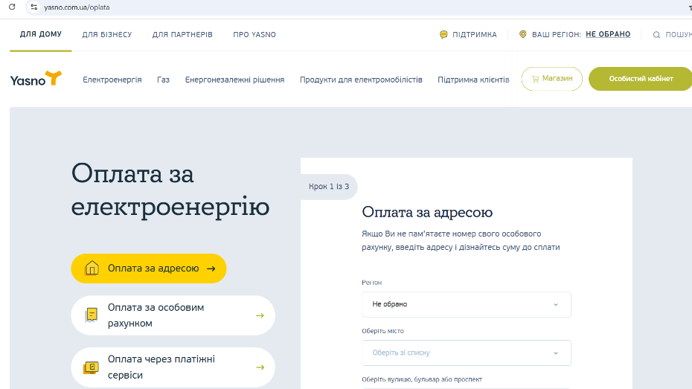Open the ДЛЯ ПАРТНЕРІВ tab
The width and height of the screenshot is (692, 389).
[182, 34]
